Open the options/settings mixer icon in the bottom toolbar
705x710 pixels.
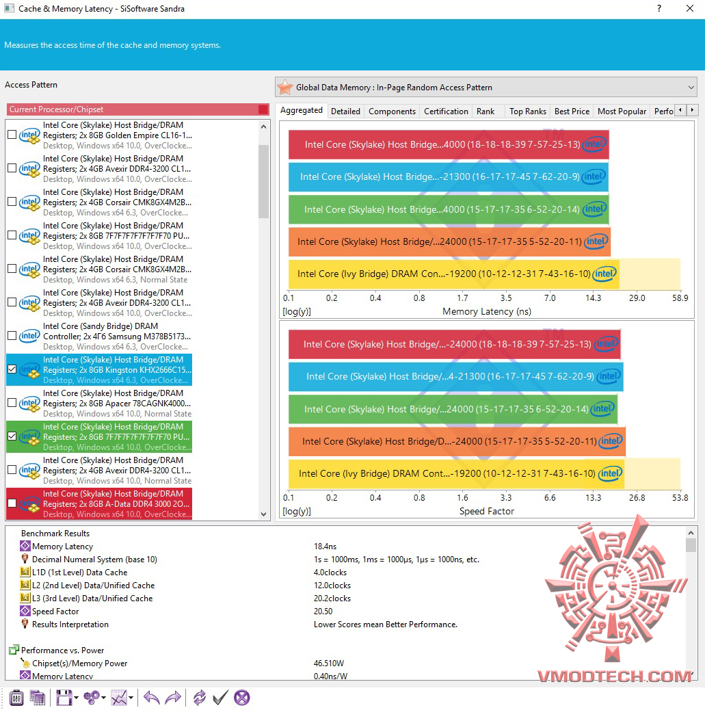tap(16, 697)
